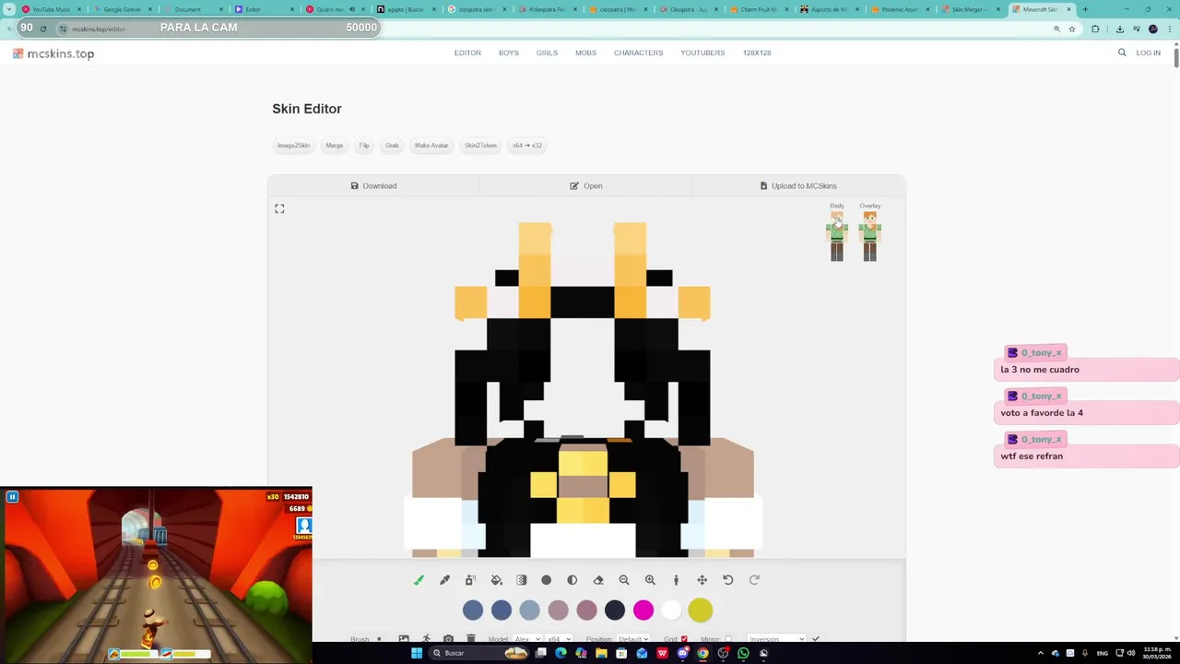Open the x64 resolution dropdown
This screenshot has height=664, width=1180.
[x=559, y=639]
